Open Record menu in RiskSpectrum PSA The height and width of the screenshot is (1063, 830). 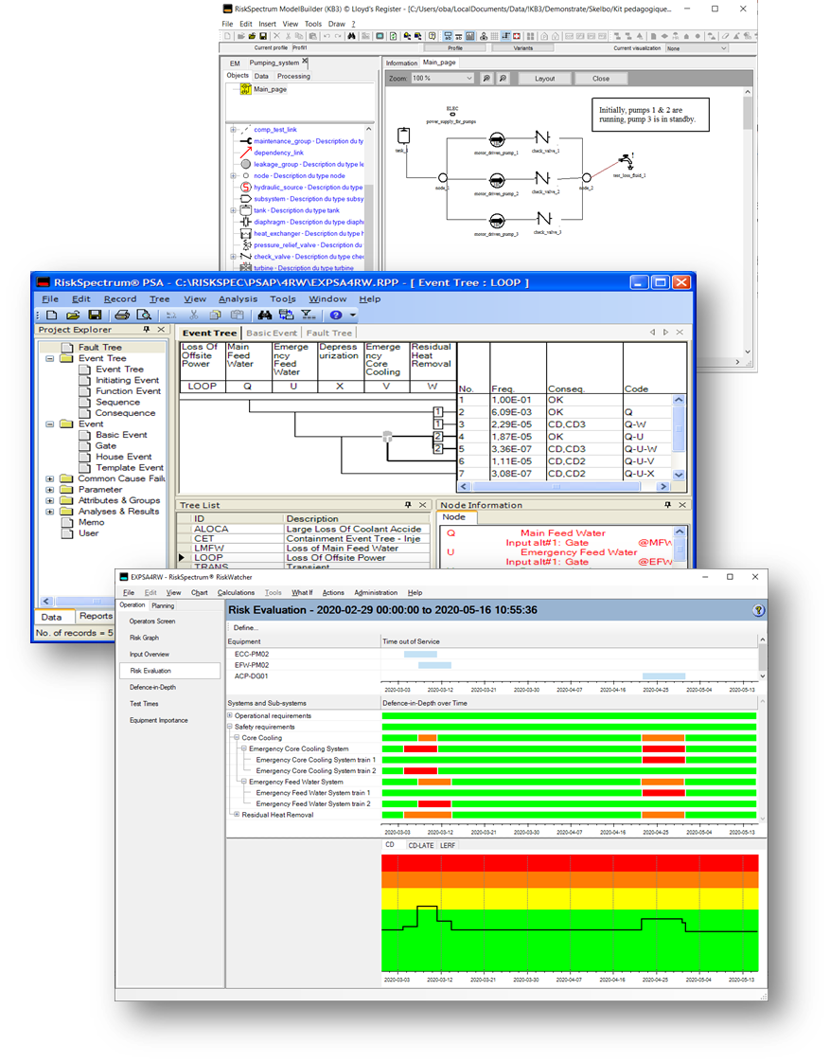[120, 299]
